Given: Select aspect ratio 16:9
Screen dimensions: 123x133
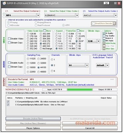Looking at the screenshot, I should click(57, 49).
